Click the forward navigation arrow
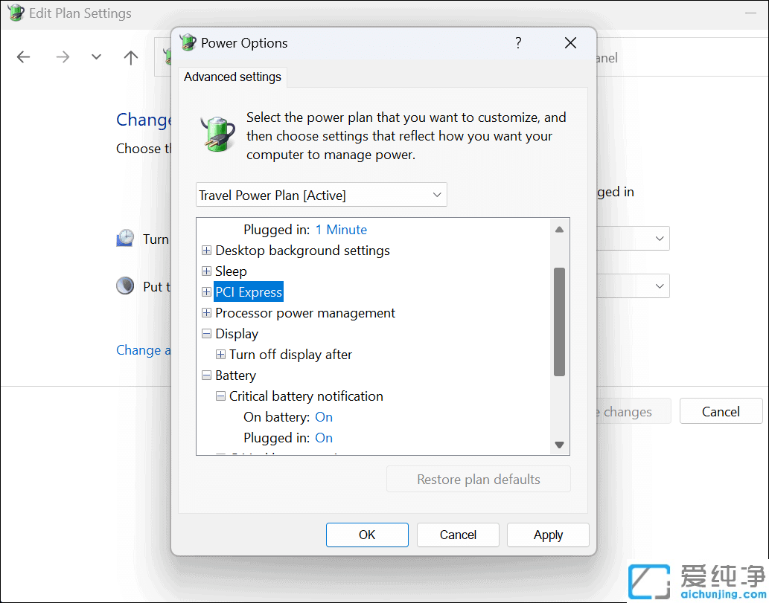This screenshot has width=769, height=603. point(63,57)
